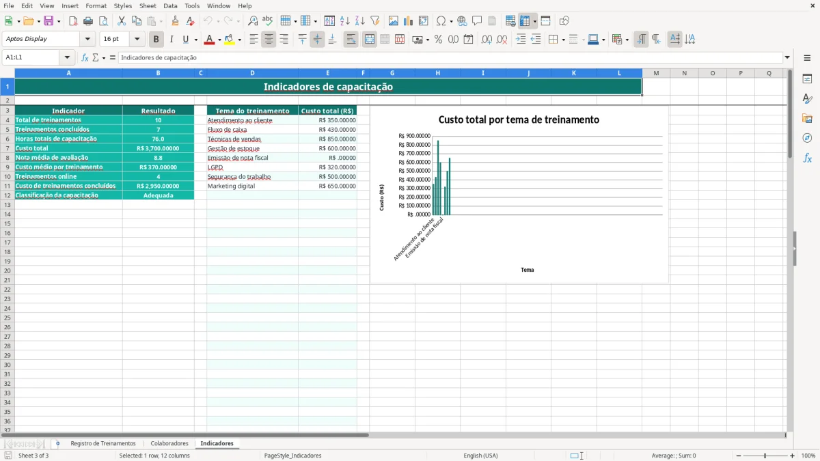The image size is (820, 461).
Task: Format as percent with % icon
Action: pyautogui.click(x=438, y=40)
